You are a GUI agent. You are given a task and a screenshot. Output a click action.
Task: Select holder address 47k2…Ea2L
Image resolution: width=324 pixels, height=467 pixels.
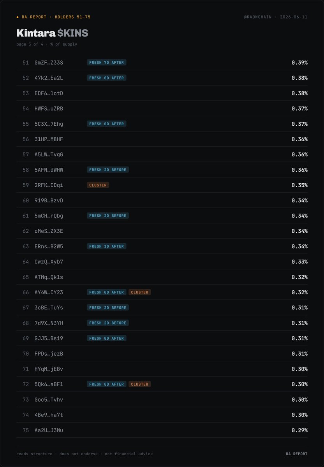point(49,78)
